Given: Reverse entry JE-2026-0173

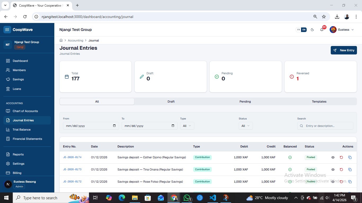Looking at the screenshot, I should [341, 169].
